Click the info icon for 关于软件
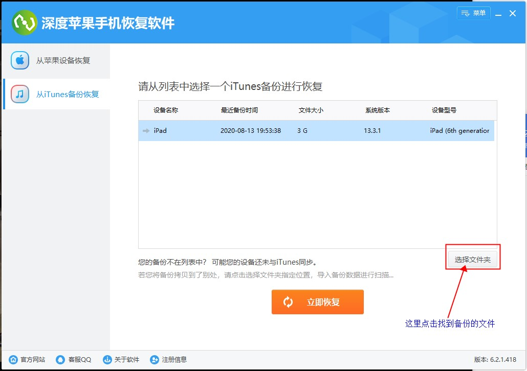The width and height of the screenshot is (527, 371). tap(107, 360)
